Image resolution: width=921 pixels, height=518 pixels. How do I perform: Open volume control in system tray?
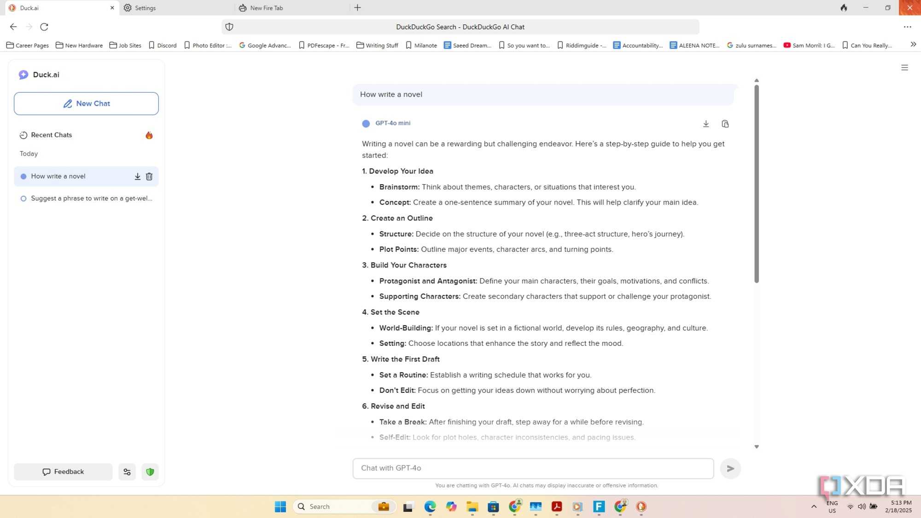[x=862, y=506]
